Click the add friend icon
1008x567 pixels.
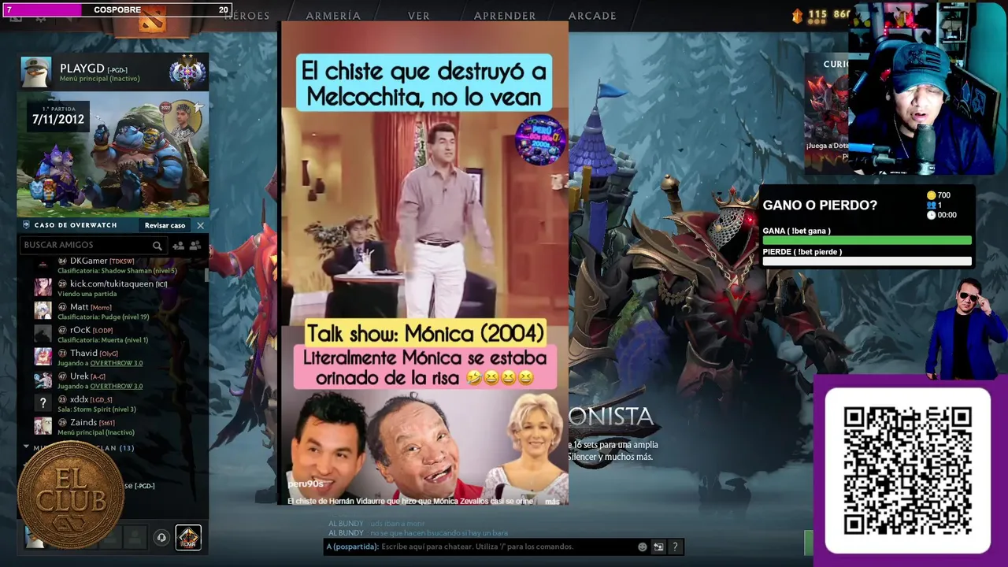[178, 246]
